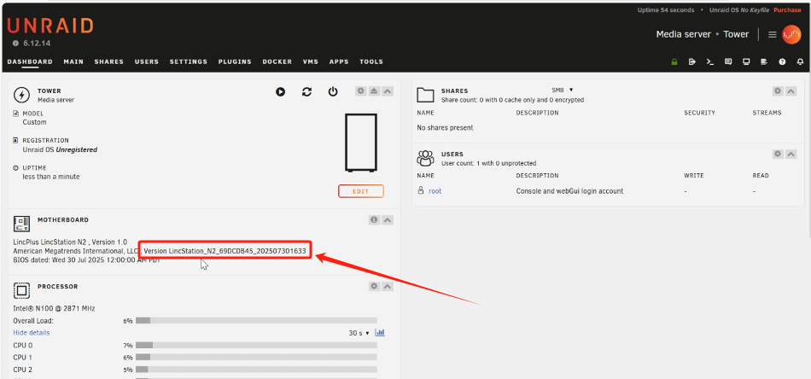Click the reboot (circular arrows) icon
This screenshot has width=811, height=379.
[306, 91]
